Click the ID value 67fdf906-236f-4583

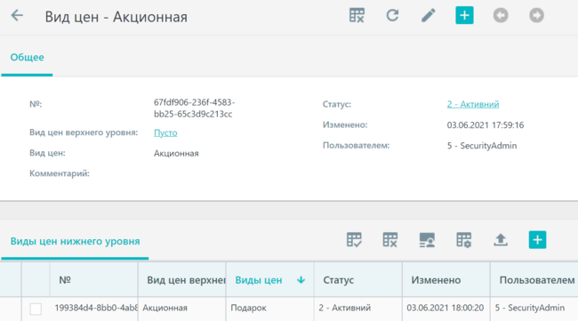tap(194, 108)
